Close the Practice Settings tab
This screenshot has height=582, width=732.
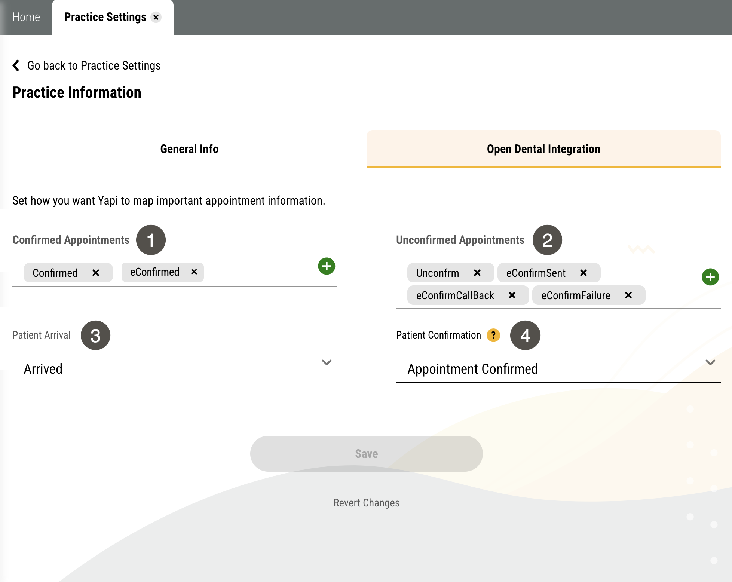156,17
